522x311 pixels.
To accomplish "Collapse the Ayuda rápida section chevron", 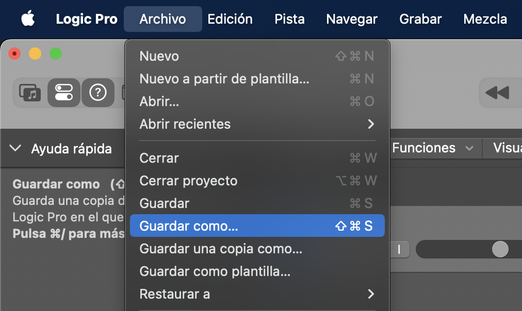I will pyautogui.click(x=15, y=149).
